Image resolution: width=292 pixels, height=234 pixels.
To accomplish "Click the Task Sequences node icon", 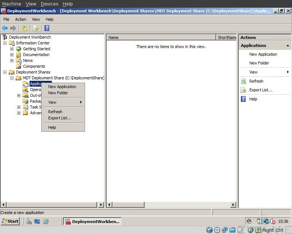I will pyautogui.click(x=26, y=107).
